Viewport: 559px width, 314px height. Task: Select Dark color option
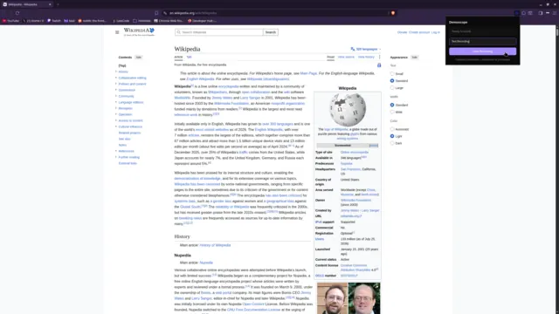[x=392, y=143]
